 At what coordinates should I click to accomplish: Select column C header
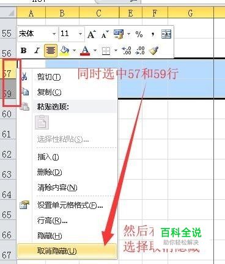pos(99,13)
